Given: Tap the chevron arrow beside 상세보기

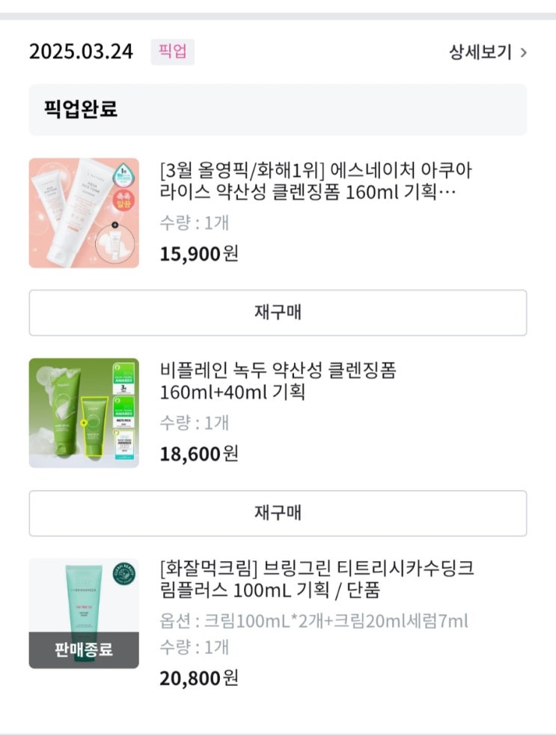Looking at the screenshot, I should click(524, 52).
